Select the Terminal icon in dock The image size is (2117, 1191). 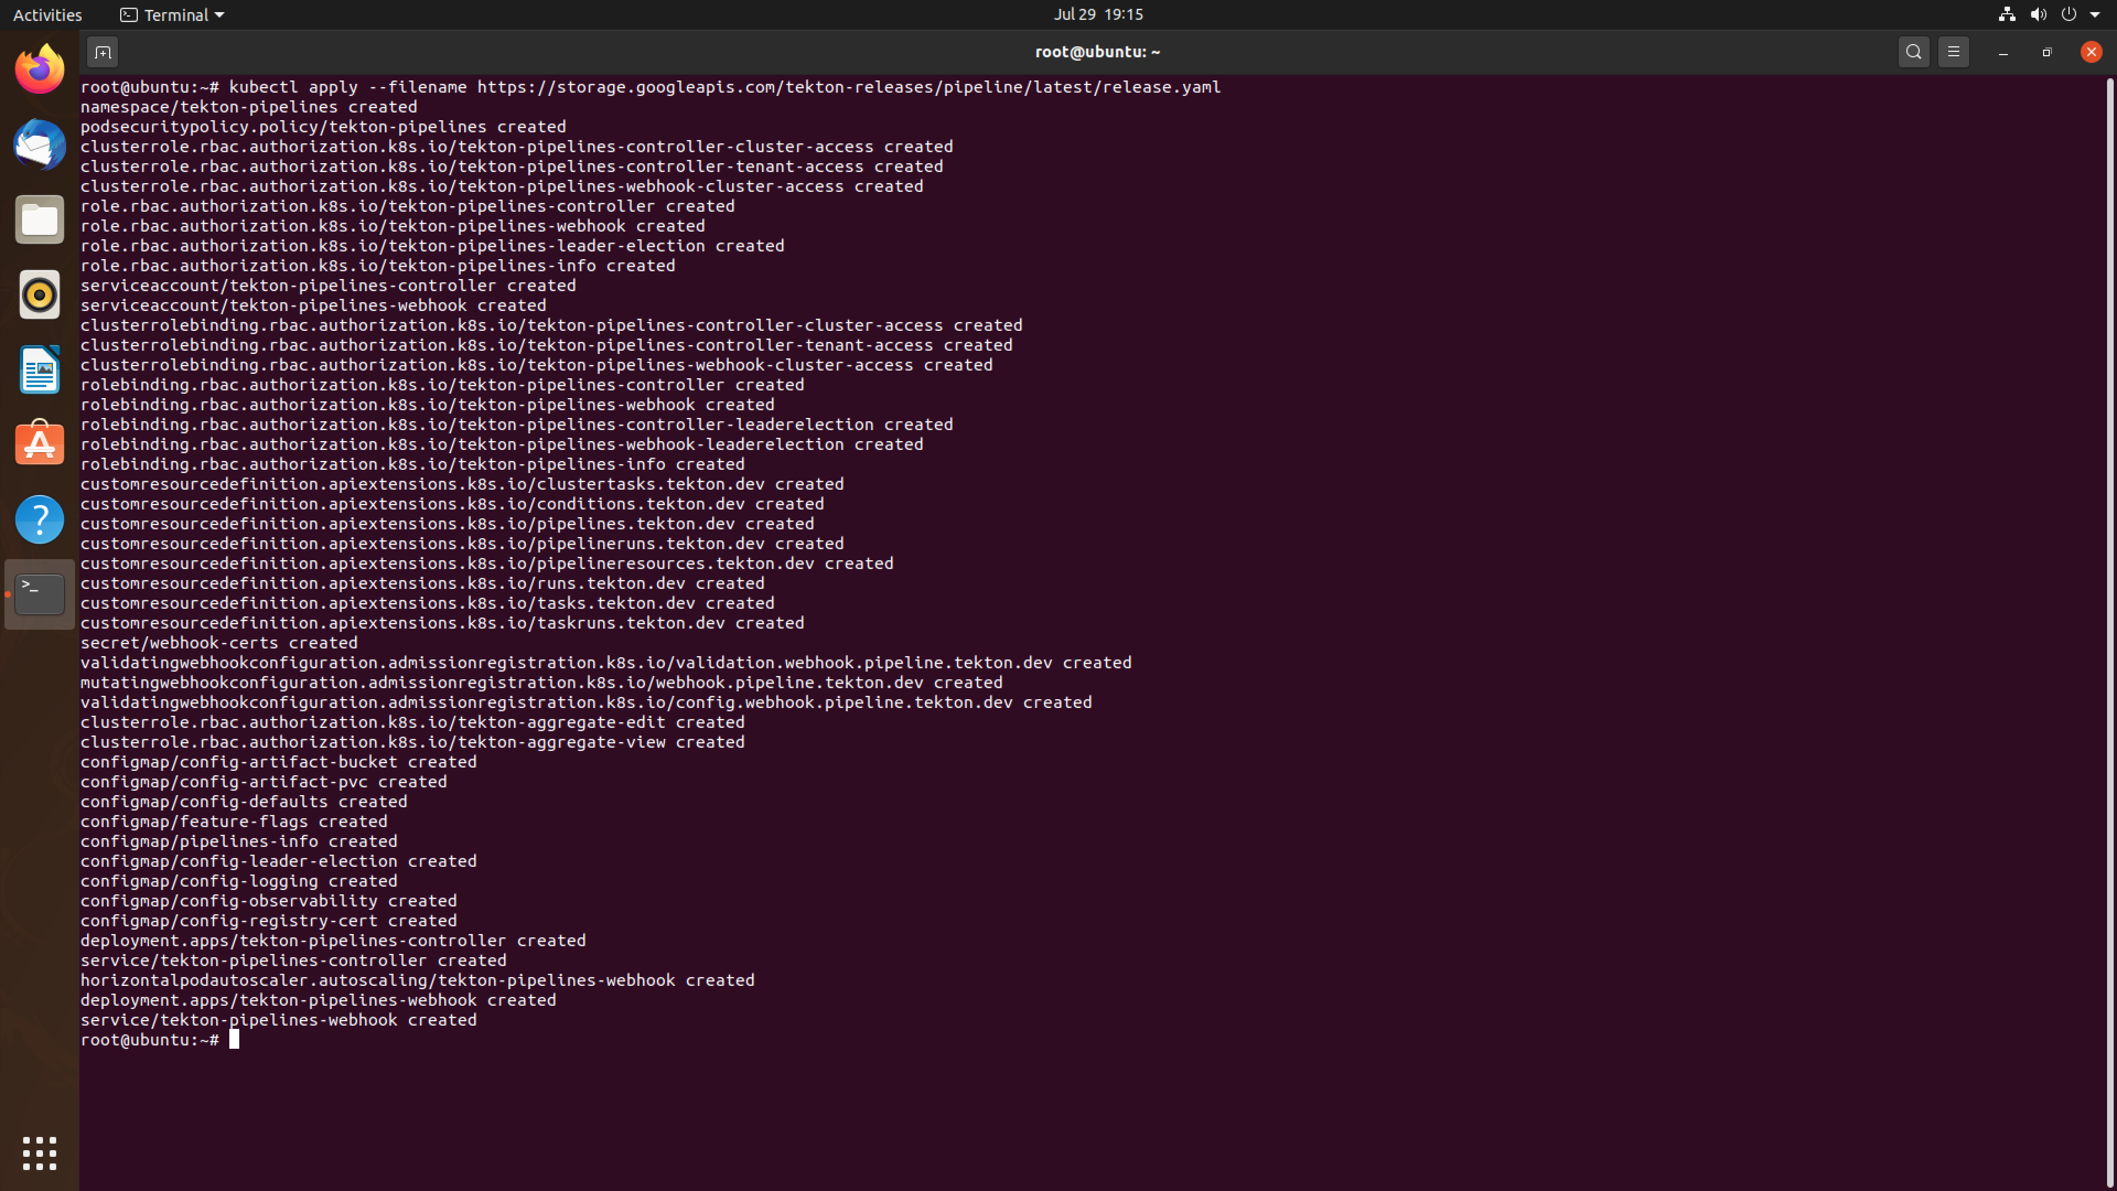tap(40, 593)
